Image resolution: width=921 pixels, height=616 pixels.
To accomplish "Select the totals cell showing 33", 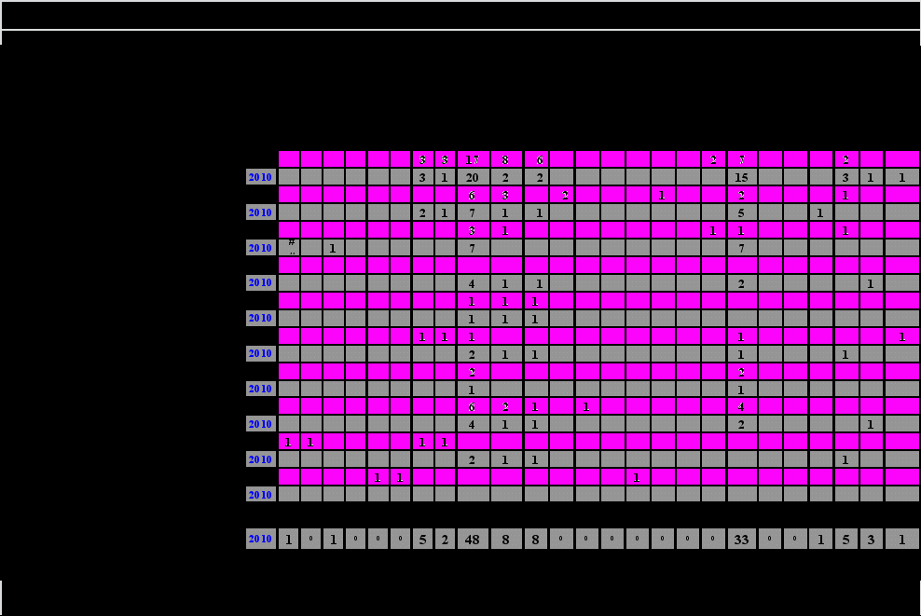I will coord(741,539).
